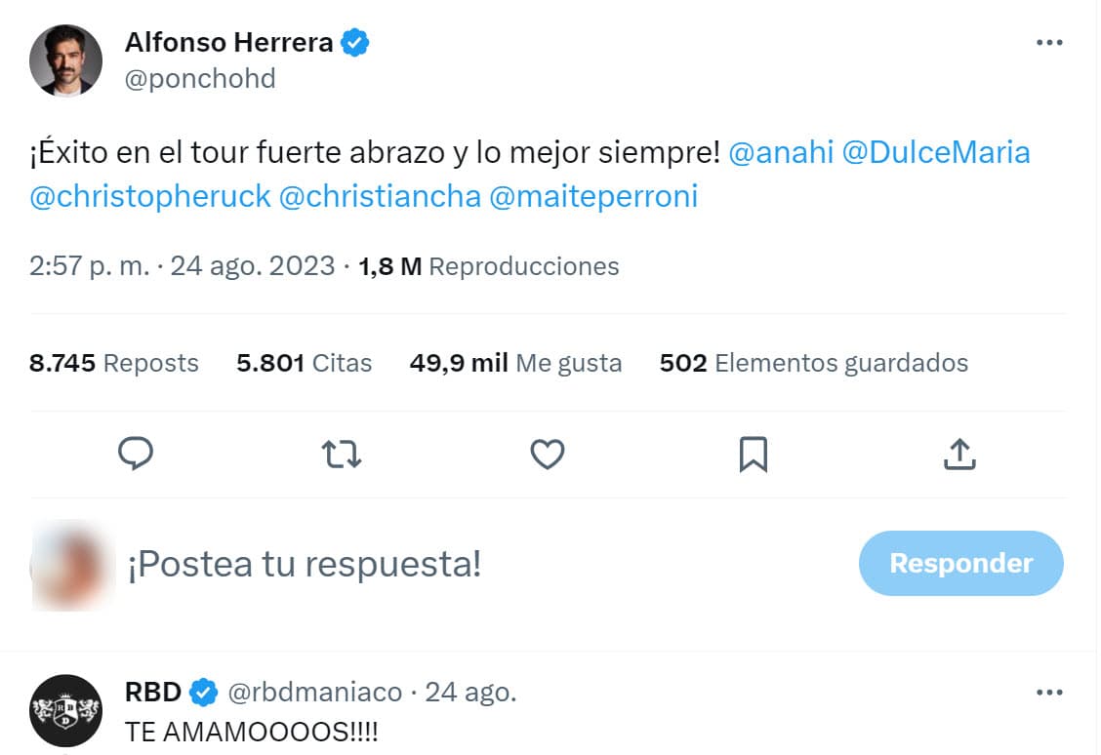Repost the tweet using the retweet icon
The image size is (1101, 755).
pos(342,454)
